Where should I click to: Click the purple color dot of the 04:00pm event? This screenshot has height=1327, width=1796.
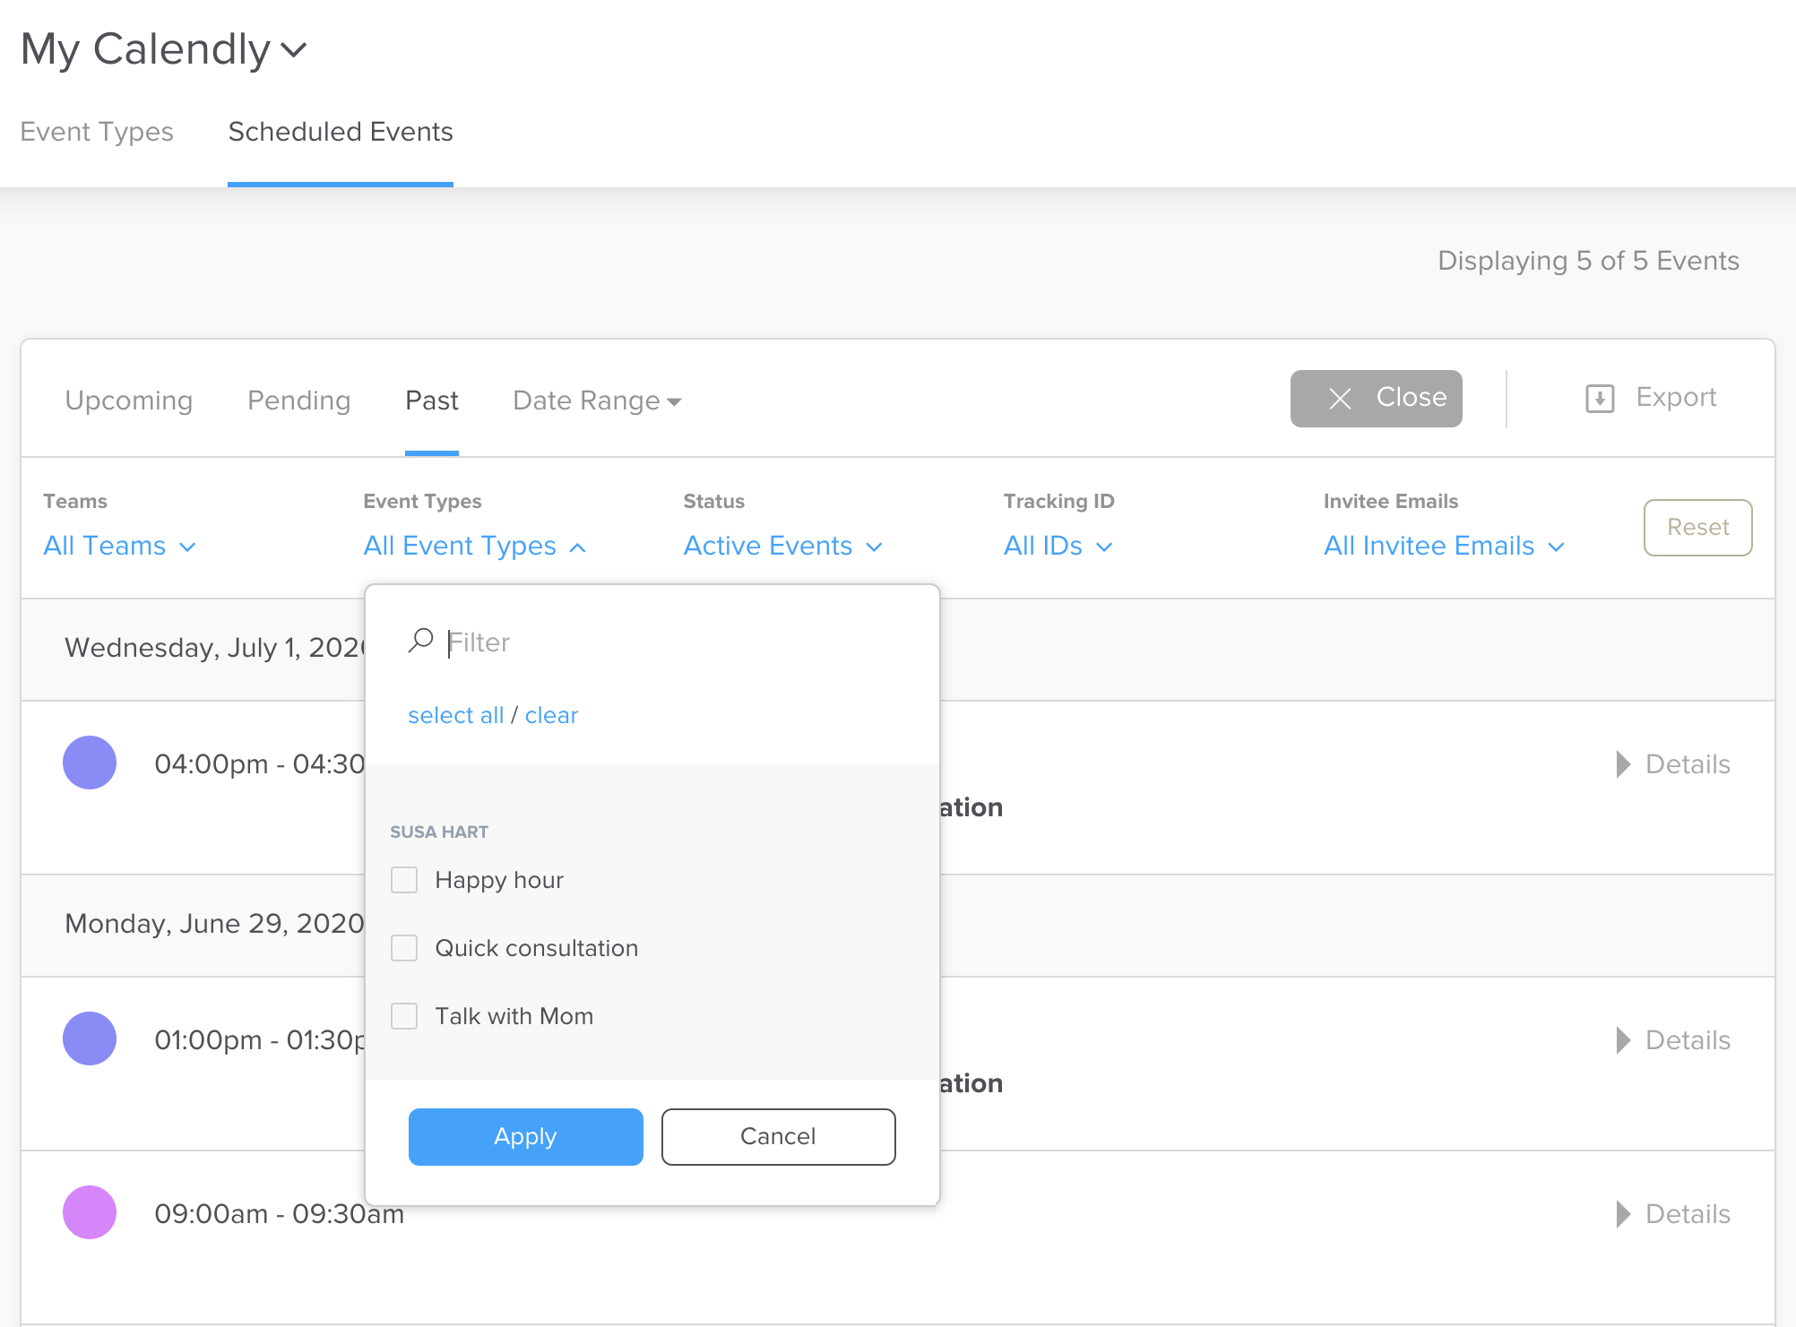pos(90,763)
